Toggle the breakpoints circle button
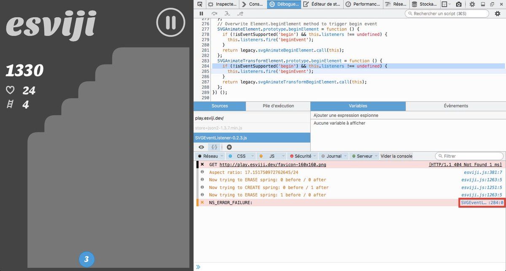 pyautogui.click(x=229, y=147)
